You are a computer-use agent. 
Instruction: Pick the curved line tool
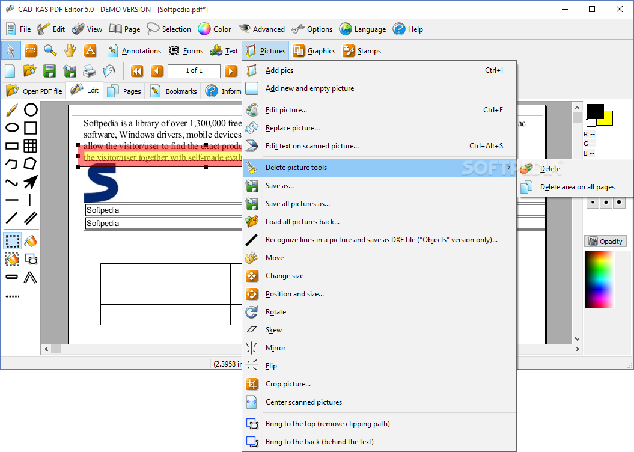click(x=12, y=182)
